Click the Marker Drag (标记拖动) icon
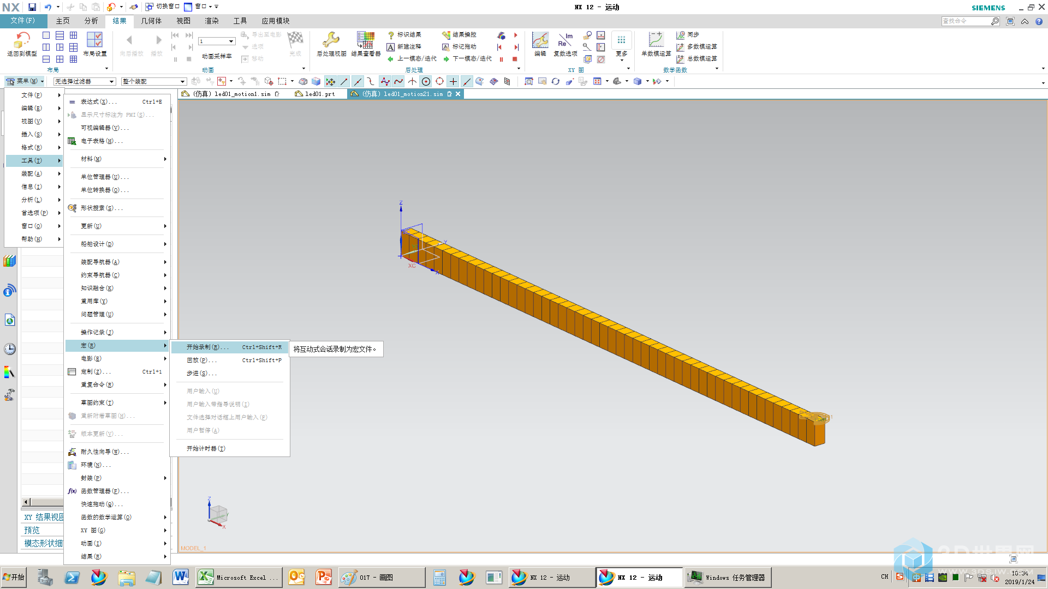This screenshot has width=1048, height=589. click(446, 47)
